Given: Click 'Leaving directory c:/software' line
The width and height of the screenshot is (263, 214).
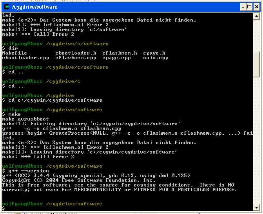Looking at the screenshot, I should point(65,29).
